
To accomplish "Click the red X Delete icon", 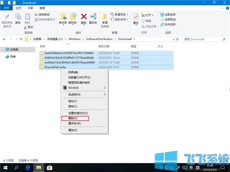I will 84,16.
